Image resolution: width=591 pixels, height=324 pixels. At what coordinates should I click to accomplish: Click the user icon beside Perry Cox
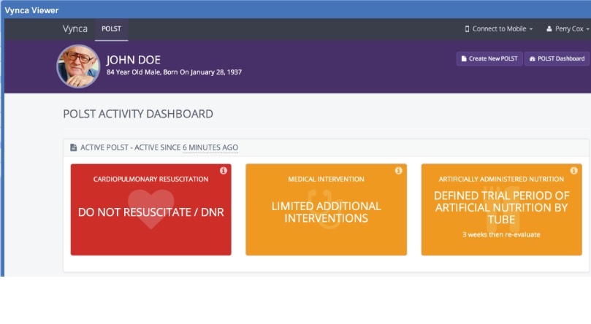[549, 29]
